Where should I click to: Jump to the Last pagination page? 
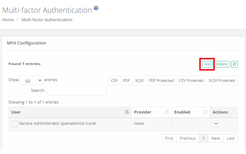click(231, 138)
